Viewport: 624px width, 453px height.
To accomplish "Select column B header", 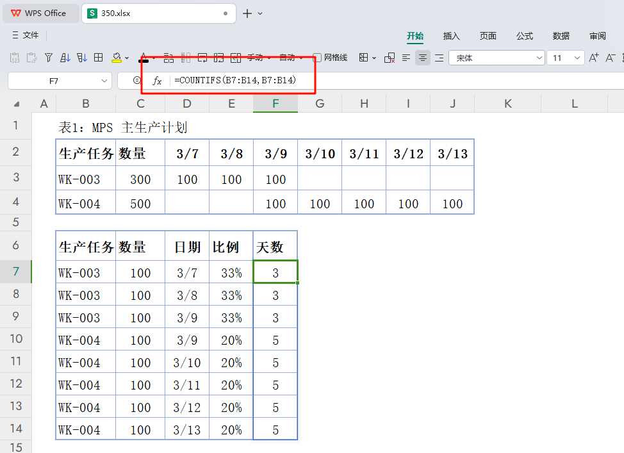I will click(x=86, y=104).
